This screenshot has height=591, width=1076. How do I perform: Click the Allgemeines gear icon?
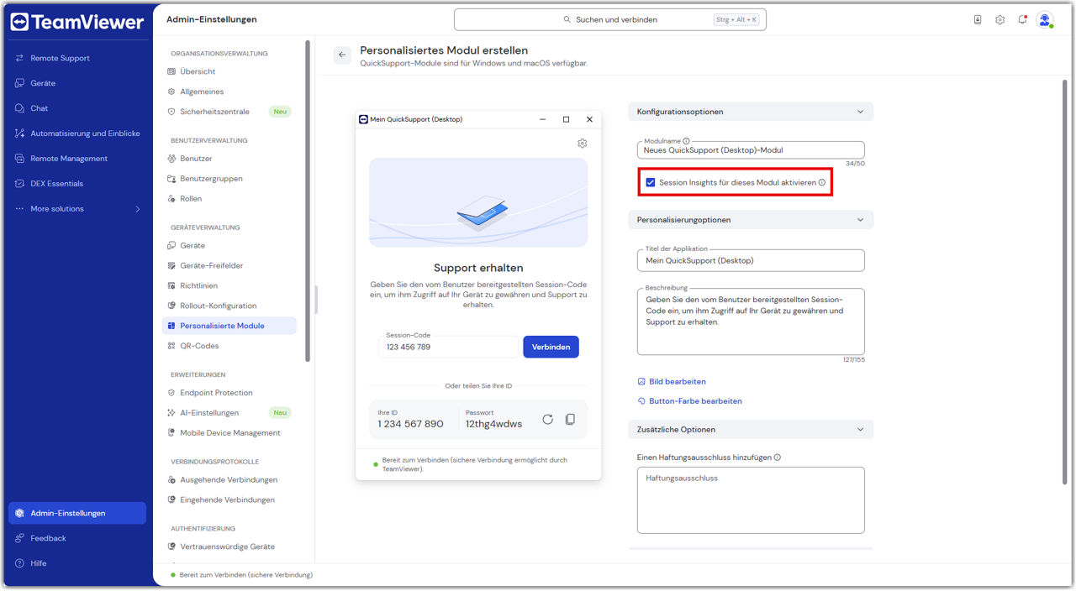pyautogui.click(x=171, y=92)
